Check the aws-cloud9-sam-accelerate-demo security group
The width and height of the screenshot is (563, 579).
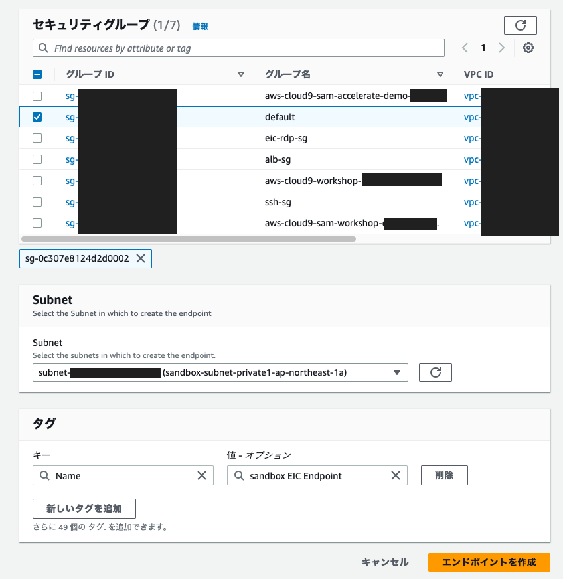pos(37,96)
